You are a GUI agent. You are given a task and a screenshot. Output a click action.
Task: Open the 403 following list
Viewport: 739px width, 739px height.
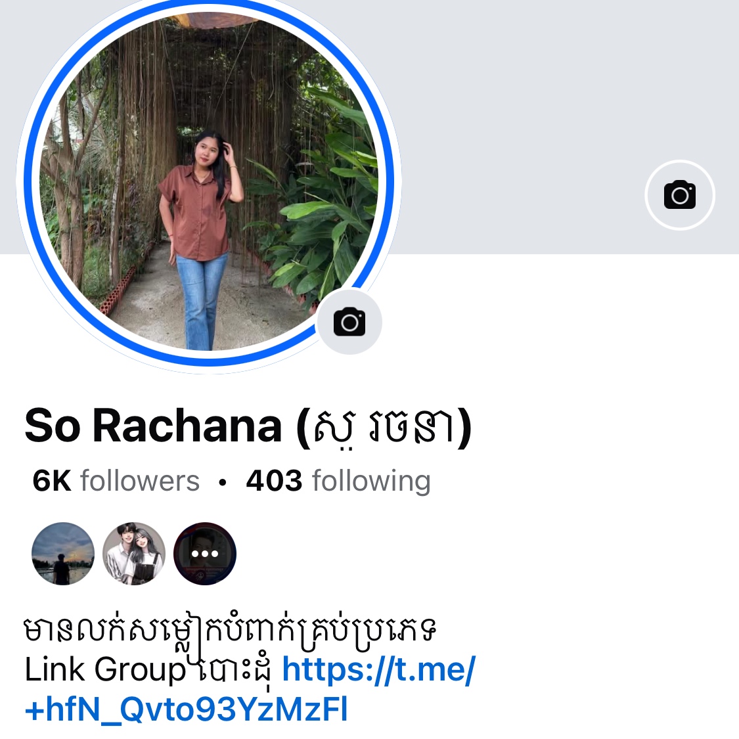(x=338, y=481)
